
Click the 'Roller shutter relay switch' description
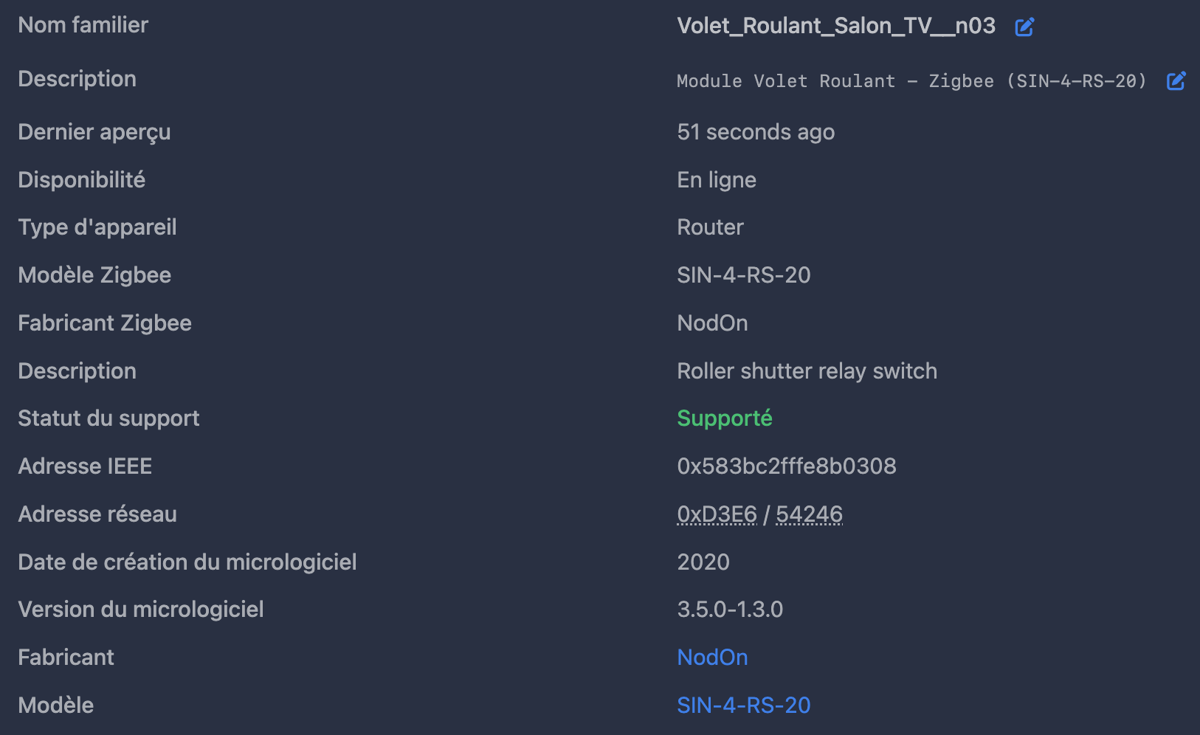[x=807, y=370]
